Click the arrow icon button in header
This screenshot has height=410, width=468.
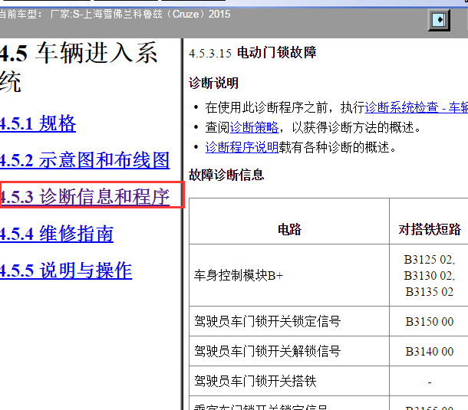[439, 20]
